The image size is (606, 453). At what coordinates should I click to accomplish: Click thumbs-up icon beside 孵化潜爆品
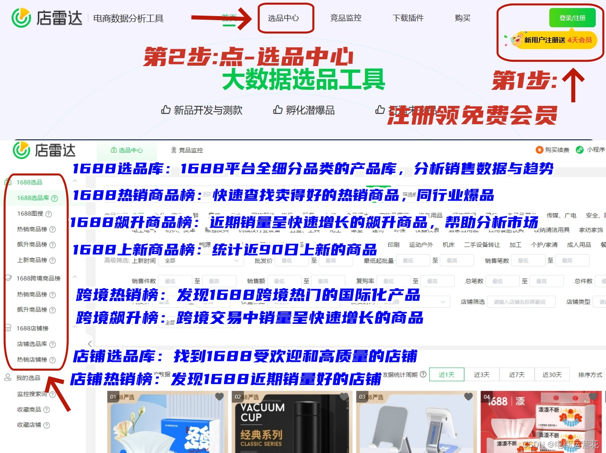[x=278, y=110]
